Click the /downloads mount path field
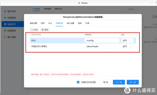The image size is (157, 95). point(102,46)
